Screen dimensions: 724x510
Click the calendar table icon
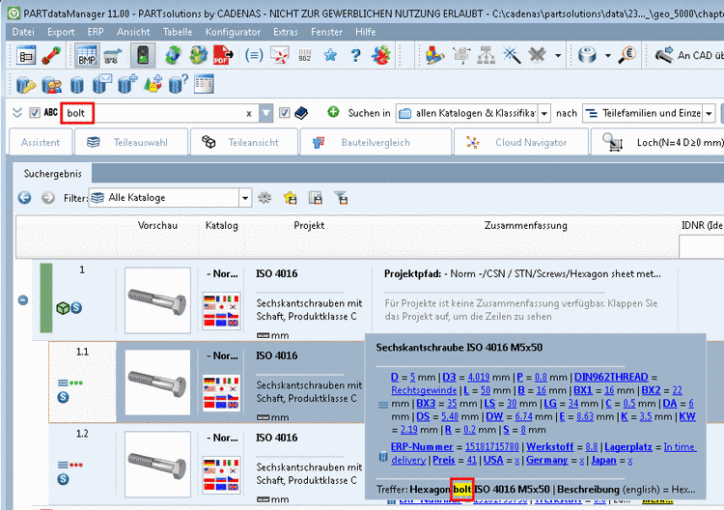point(204,84)
